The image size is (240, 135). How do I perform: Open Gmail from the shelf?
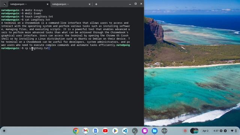pos(85,131)
